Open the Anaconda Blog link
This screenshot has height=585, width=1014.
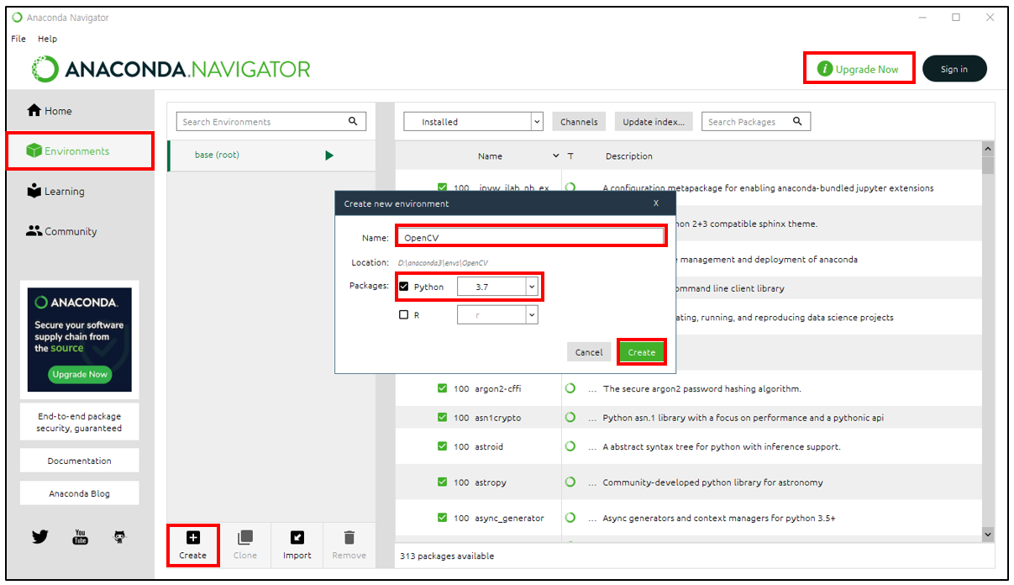[80, 493]
